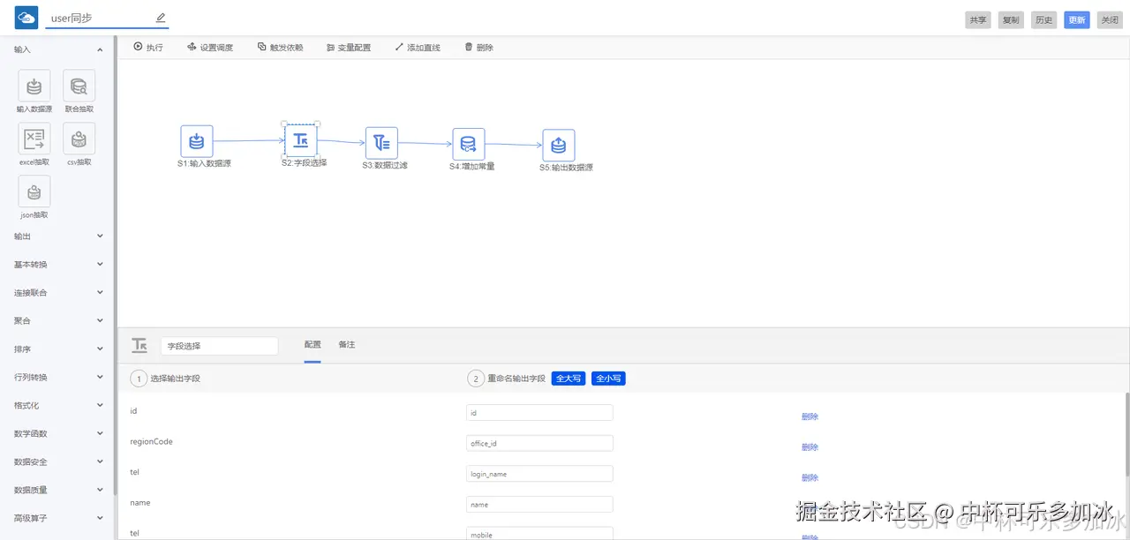Click the blue 更新 button

(1077, 19)
